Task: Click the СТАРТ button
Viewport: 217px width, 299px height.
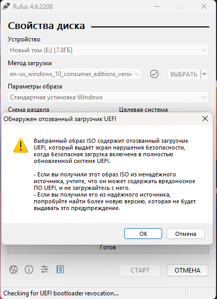Action: coord(140,270)
